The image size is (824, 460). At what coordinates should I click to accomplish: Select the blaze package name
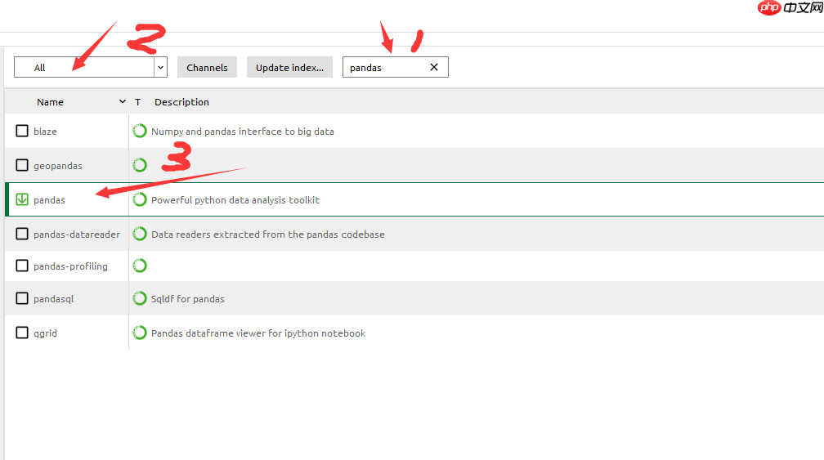(45, 132)
